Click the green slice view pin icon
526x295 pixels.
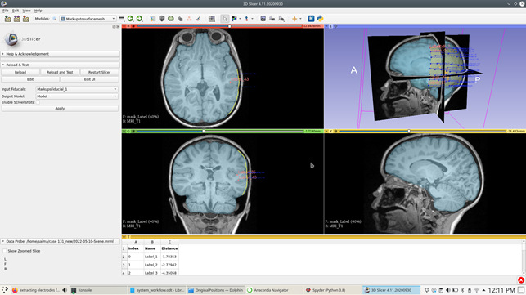pyautogui.click(x=124, y=131)
